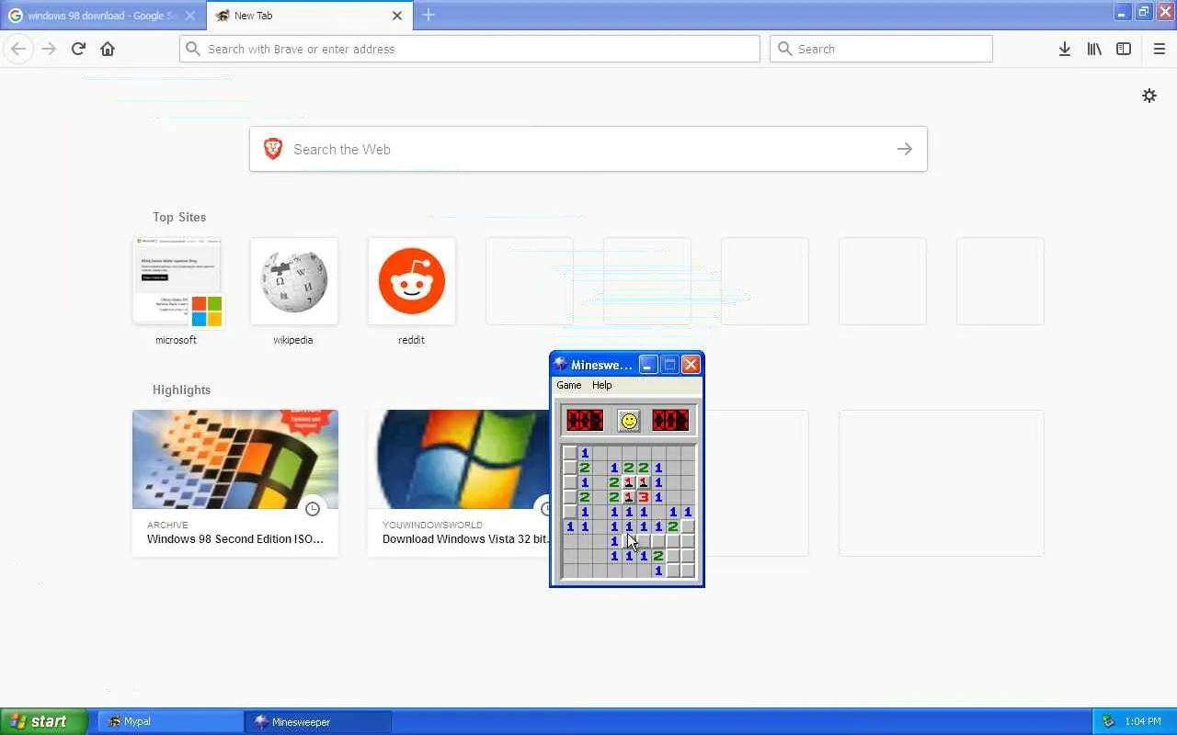Click the system tray notification icon

[x=1108, y=722]
